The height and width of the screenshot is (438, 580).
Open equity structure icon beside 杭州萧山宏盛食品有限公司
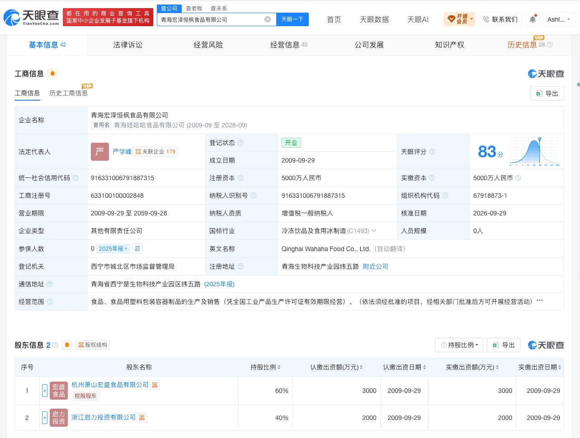(155, 385)
